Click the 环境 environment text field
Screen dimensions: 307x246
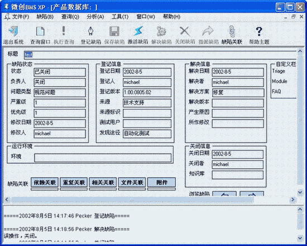pyautogui.click(x=103, y=158)
